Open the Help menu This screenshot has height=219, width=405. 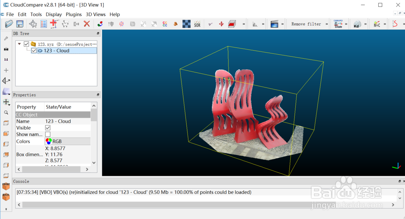point(115,15)
